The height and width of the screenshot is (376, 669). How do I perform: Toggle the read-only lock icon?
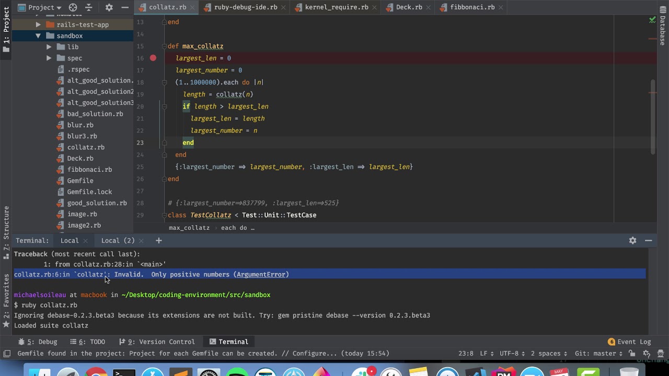click(632, 354)
